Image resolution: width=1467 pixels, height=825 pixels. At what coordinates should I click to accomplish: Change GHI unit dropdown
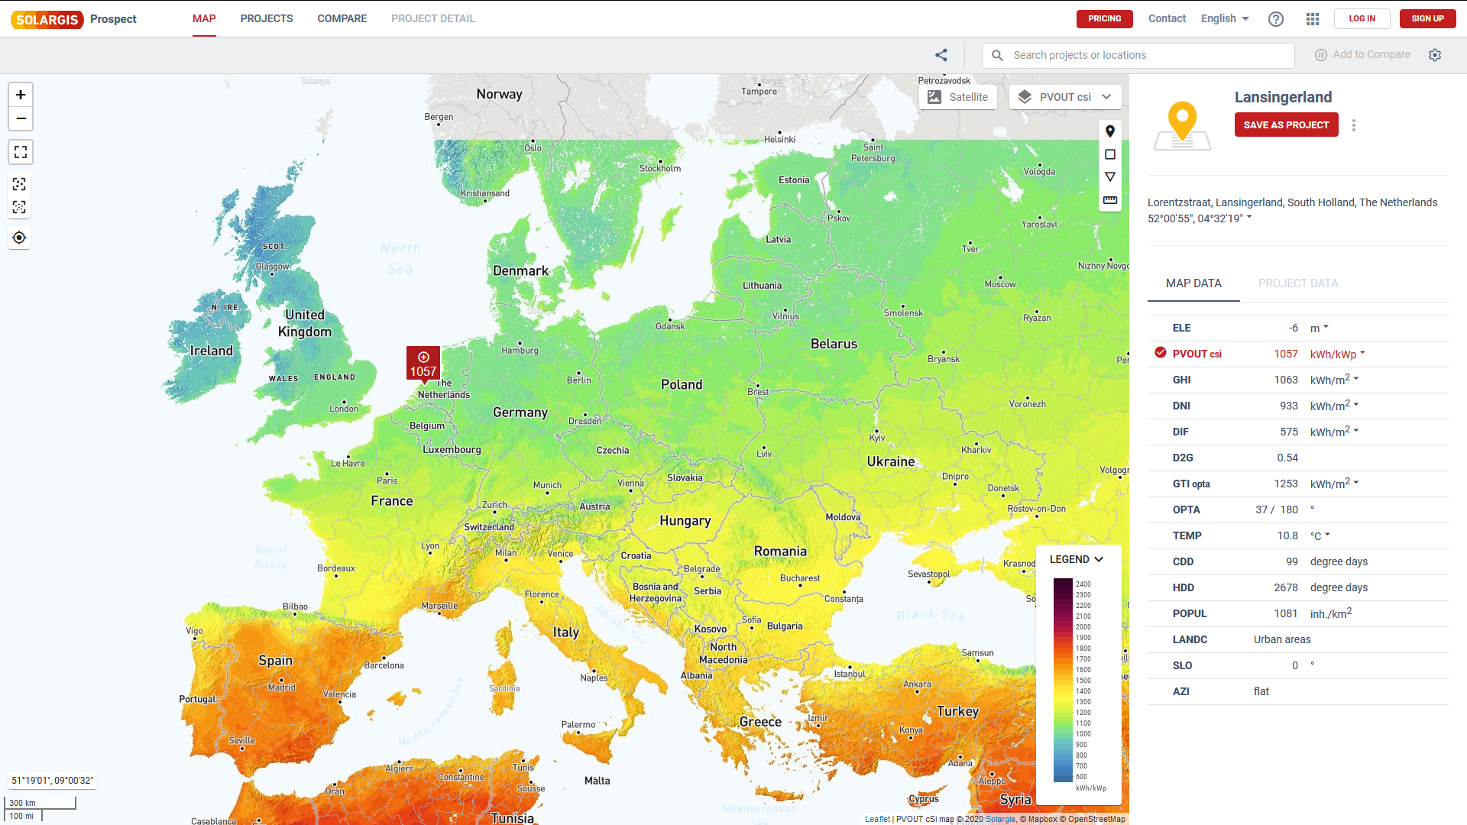pos(1356,379)
